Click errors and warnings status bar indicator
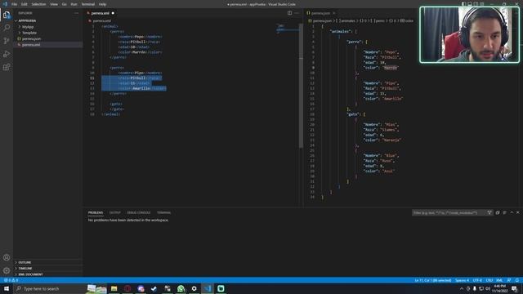 coord(11,280)
